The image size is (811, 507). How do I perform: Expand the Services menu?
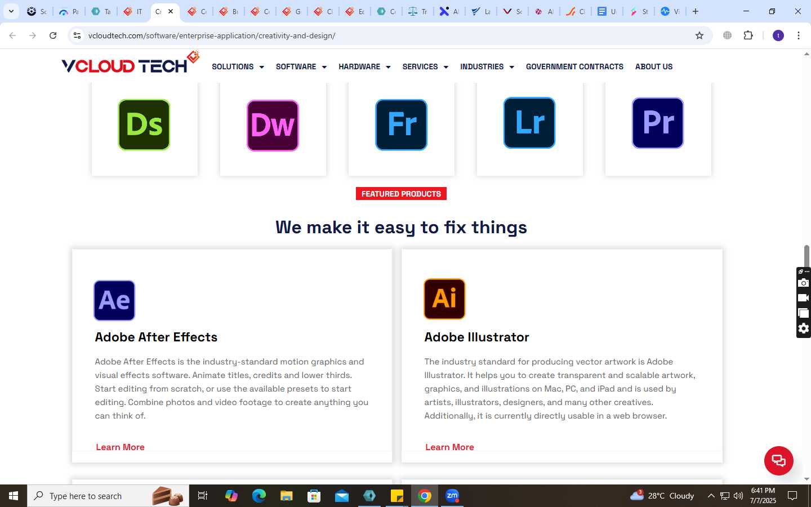(425, 66)
